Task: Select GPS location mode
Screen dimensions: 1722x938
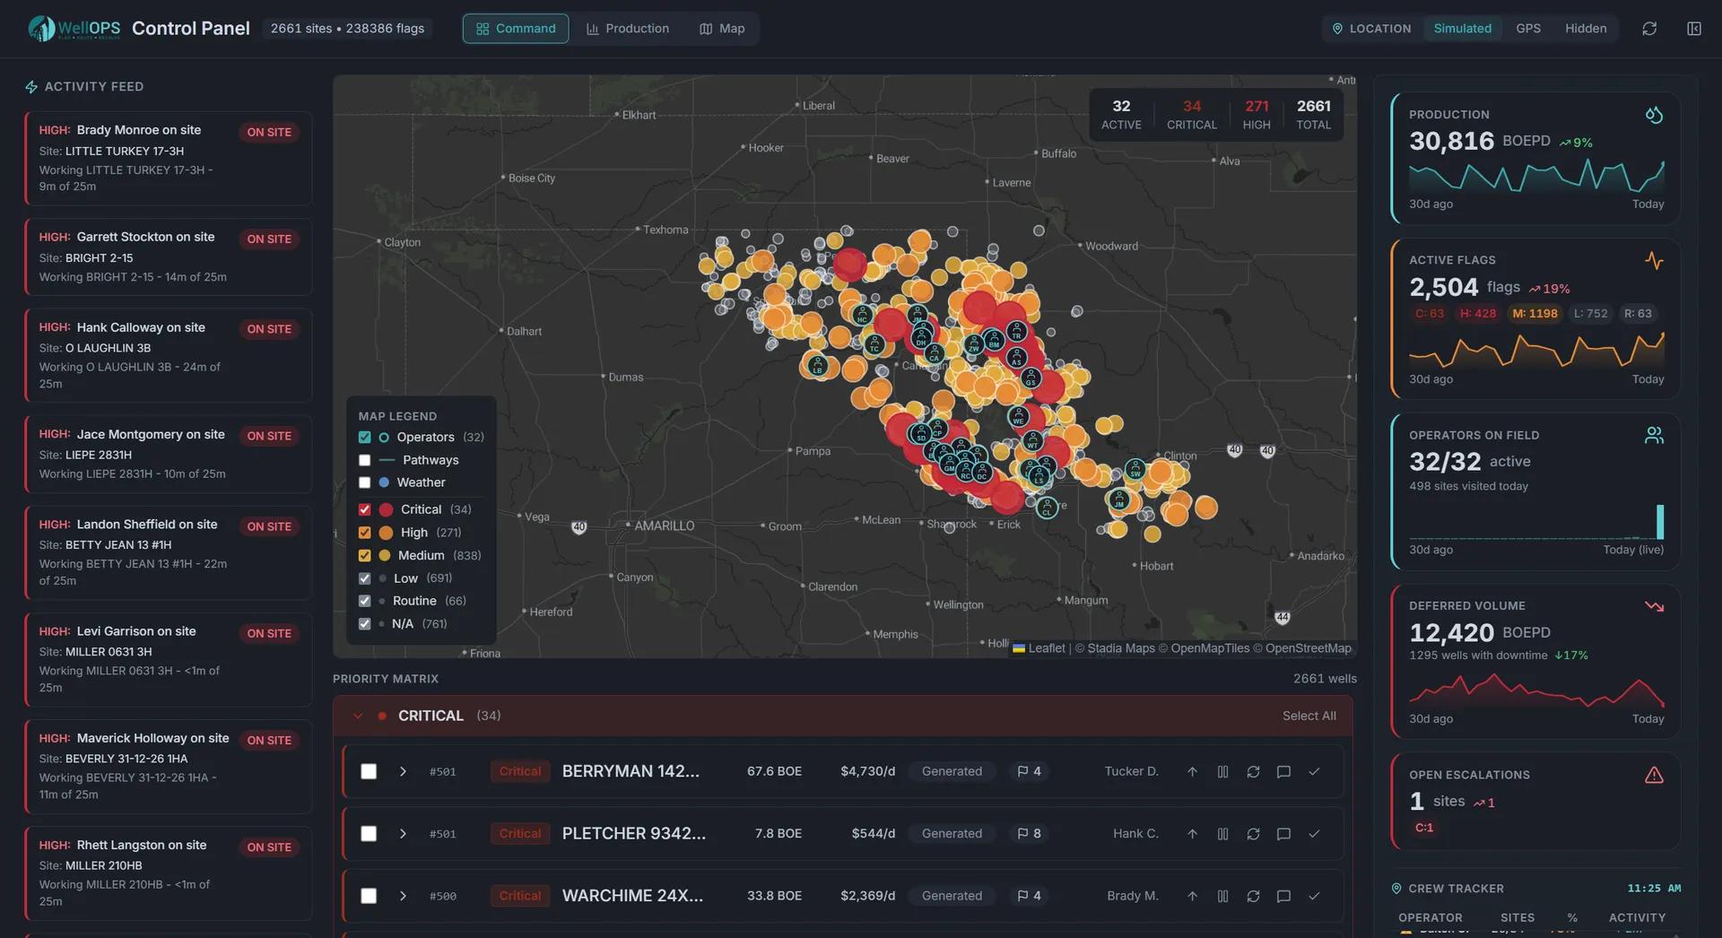Action: pyautogui.click(x=1528, y=29)
